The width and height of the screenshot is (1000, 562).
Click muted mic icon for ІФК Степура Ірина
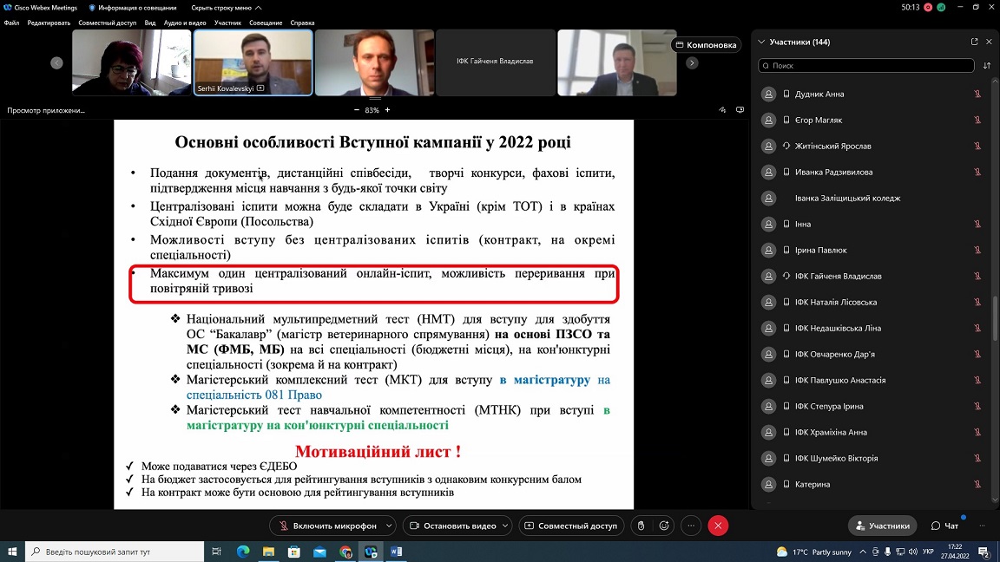[977, 406]
